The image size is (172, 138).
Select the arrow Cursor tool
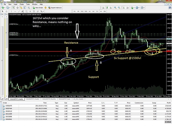pos(3,11)
